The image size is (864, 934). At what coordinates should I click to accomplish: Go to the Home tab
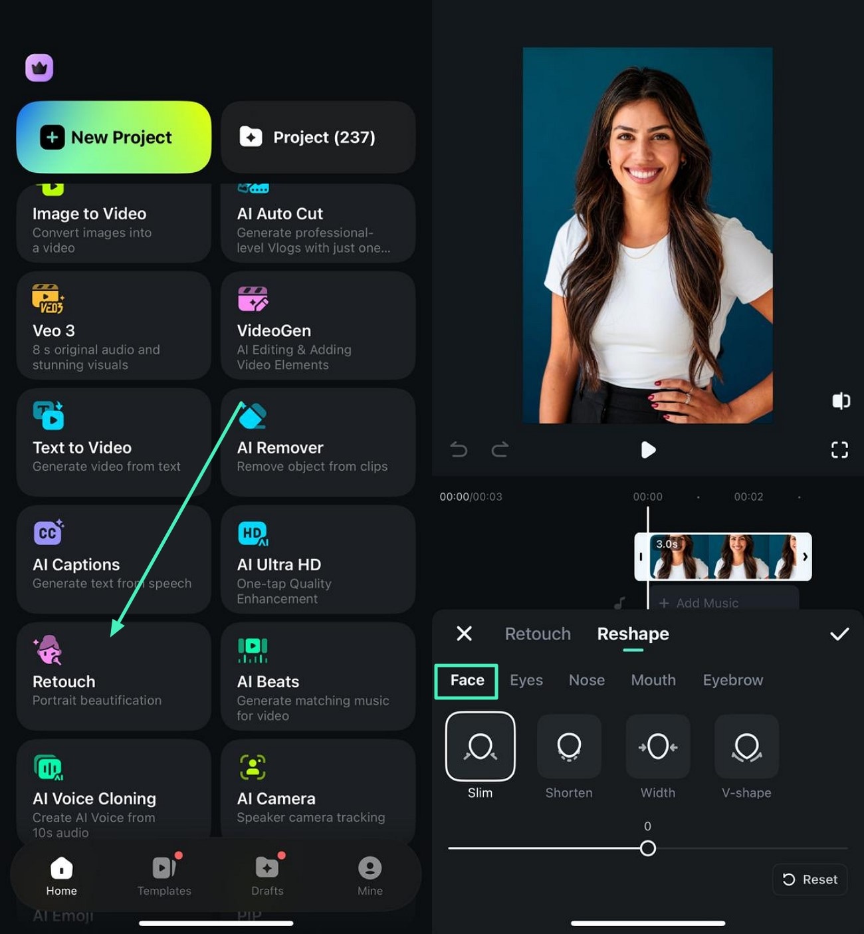pos(61,876)
